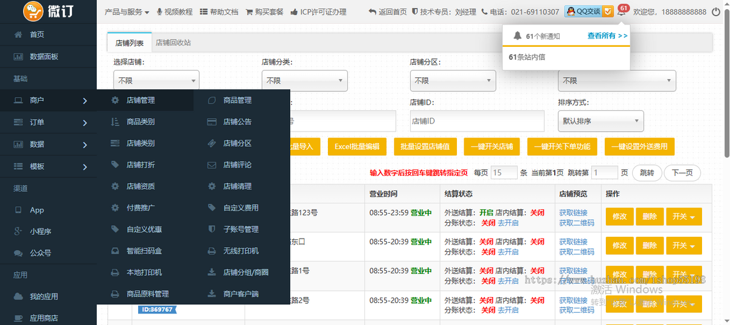Click the envelope icon beside 店铺评论
Image resolution: width=730 pixels, height=325 pixels.
212,164
